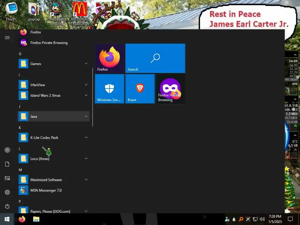Open Pictures from Start sidebar
This screenshot has width=300, height=225.
pos(7,178)
